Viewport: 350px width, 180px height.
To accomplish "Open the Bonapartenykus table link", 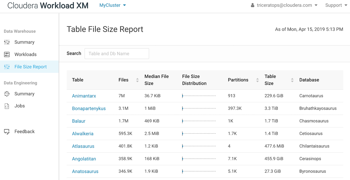I will [x=89, y=109].
